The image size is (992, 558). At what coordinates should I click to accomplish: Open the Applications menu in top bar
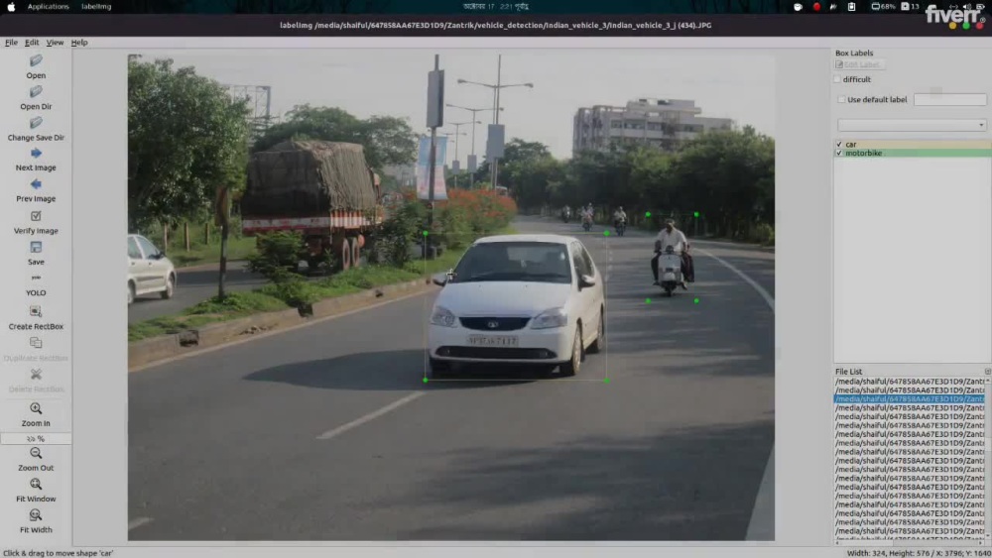48,6
